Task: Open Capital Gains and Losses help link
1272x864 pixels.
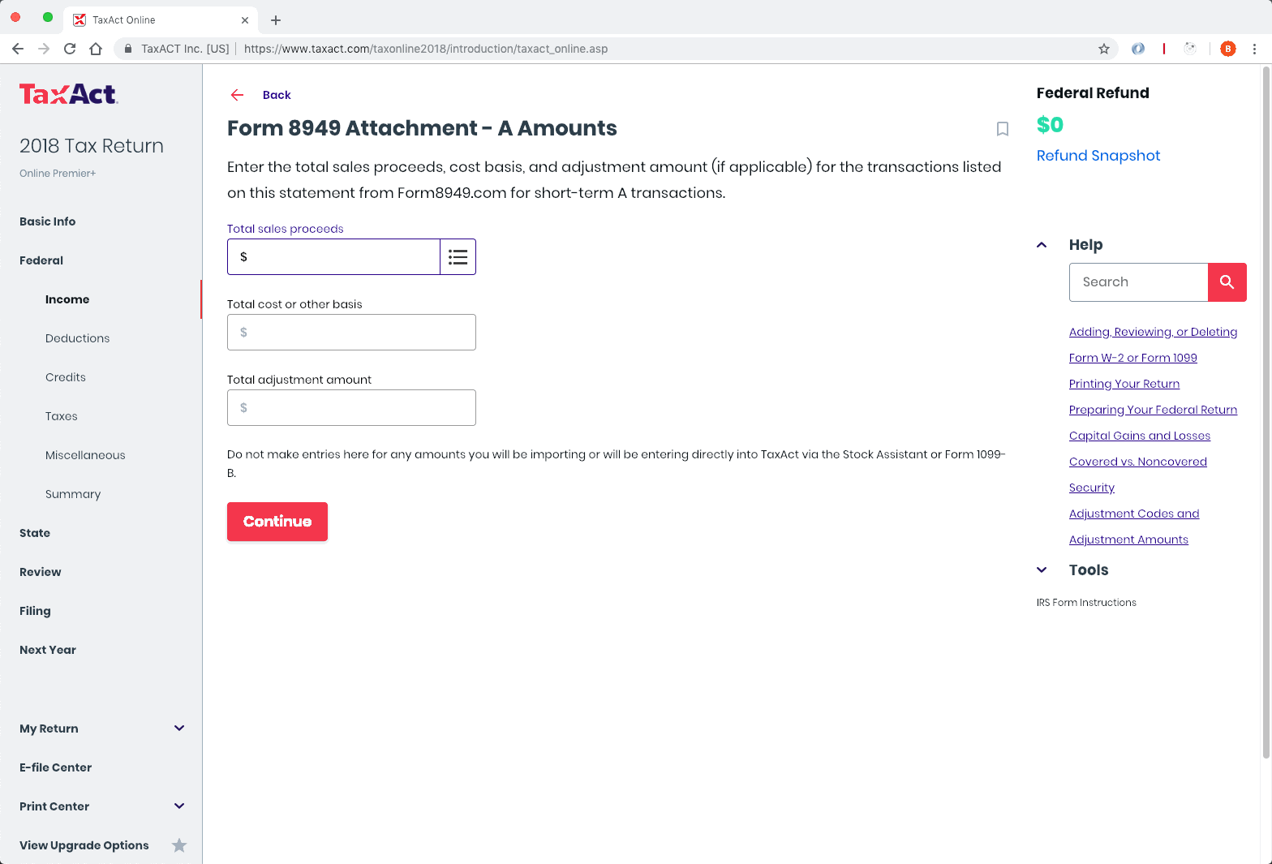Action: coord(1140,436)
